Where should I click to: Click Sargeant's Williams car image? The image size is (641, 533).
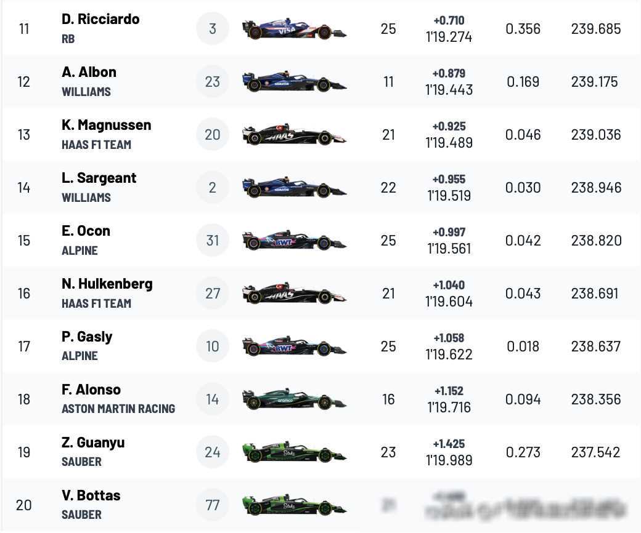point(294,188)
